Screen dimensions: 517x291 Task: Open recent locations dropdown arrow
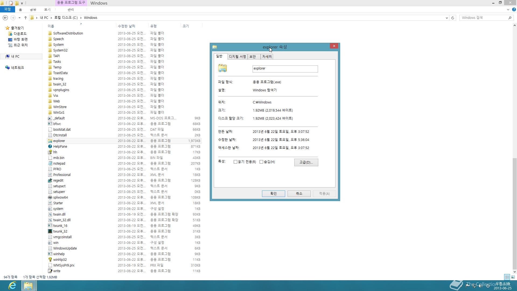(x=19, y=18)
